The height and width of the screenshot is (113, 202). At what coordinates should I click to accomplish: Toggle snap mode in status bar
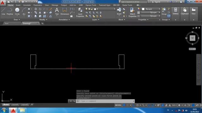(x=128, y=105)
